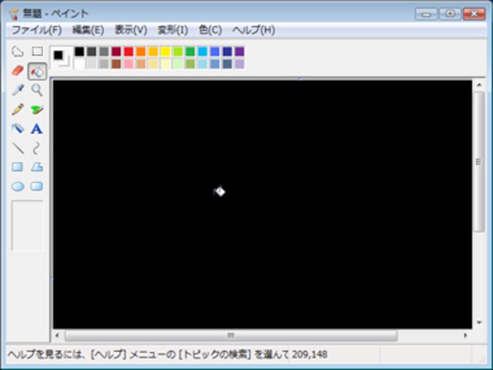Choose the Brush tool

(x=37, y=110)
